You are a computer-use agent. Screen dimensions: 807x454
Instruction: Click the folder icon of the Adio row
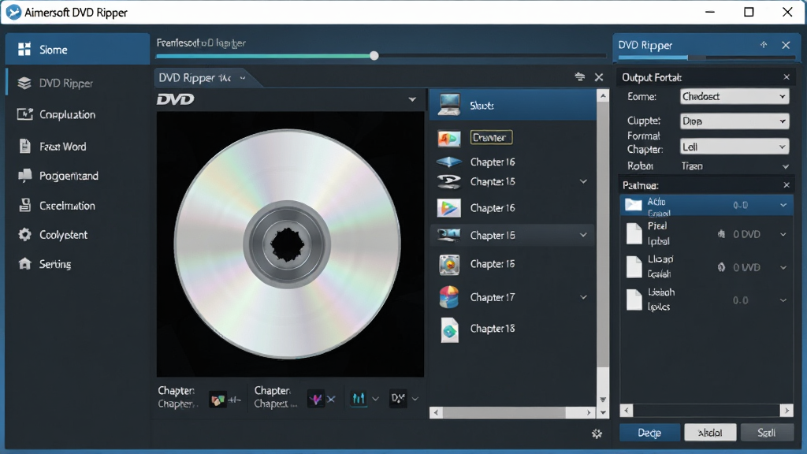point(633,205)
